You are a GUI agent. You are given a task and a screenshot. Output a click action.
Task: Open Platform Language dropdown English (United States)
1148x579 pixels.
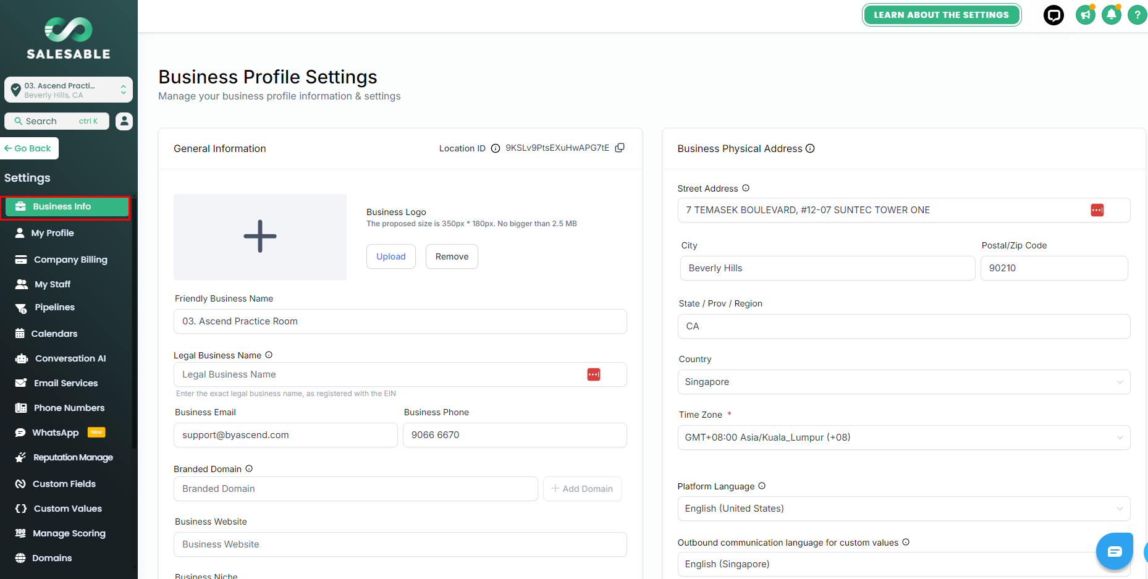tap(904, 509)
